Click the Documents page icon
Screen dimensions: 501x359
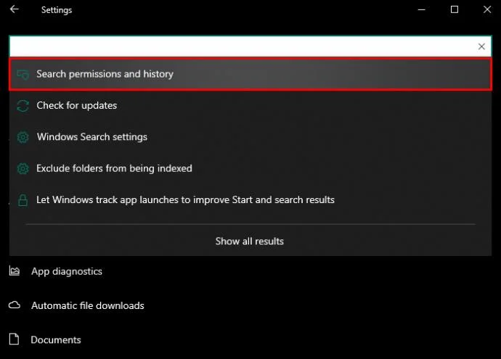click(x=14, y=339)
